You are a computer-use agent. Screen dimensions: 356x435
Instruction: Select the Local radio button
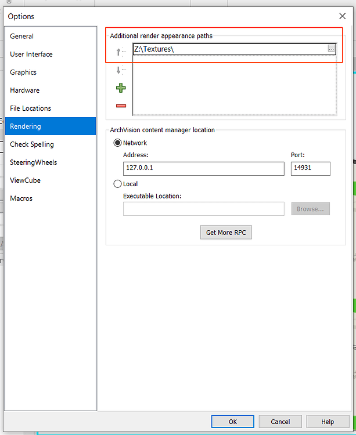click(x=117, y=184)
